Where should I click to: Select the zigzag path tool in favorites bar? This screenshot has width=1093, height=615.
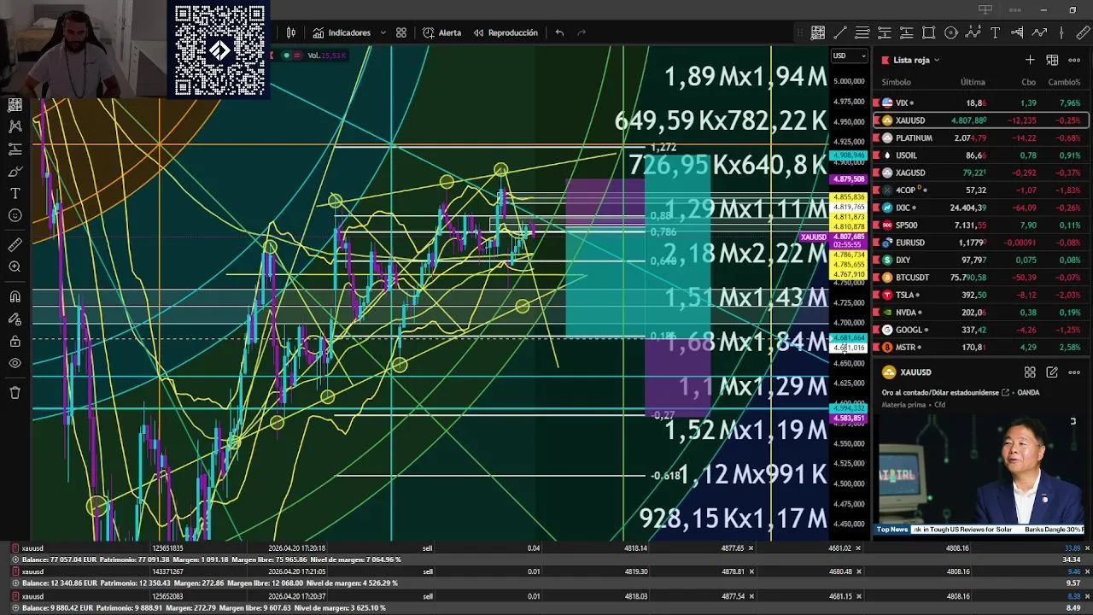973,32
